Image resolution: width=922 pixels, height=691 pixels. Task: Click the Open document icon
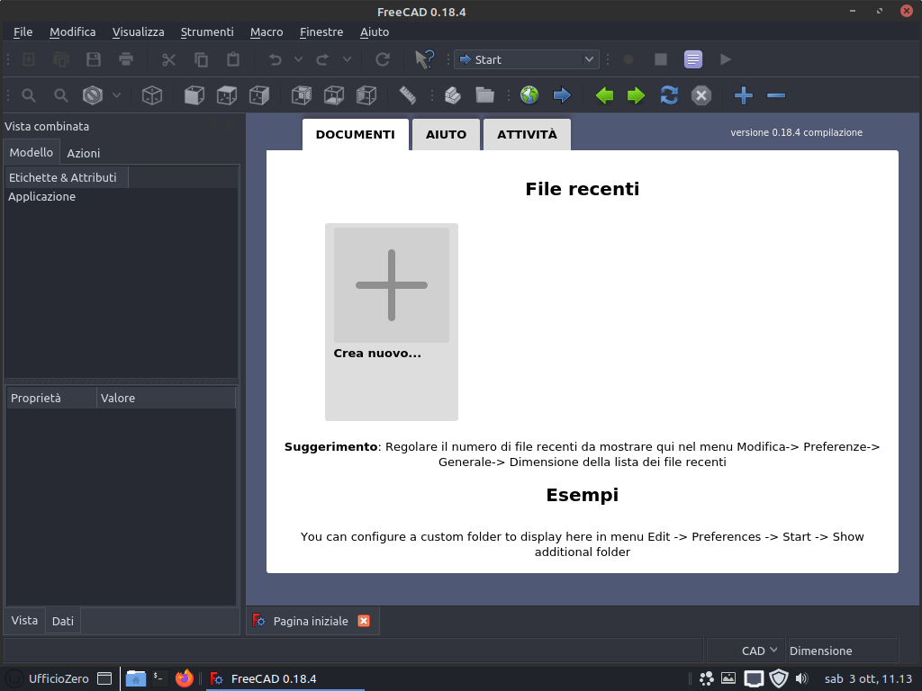(x=61, y=59)
